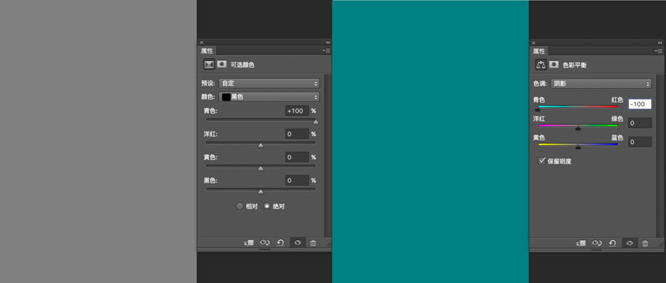
Task: Click the black color swatch beside 黑色
Action: pyautogui.click(x=226, y=97)
